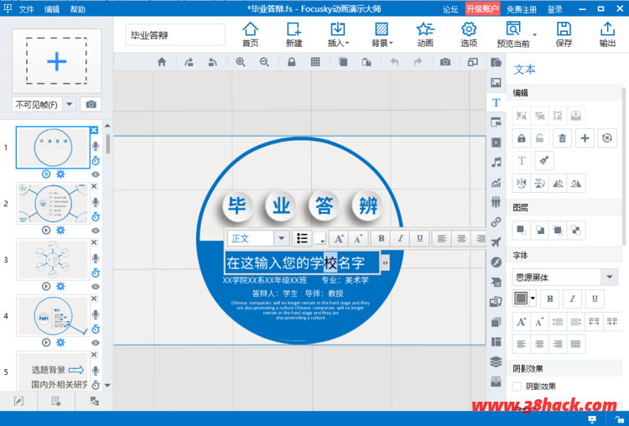Toggle bold in floating text toolbar

pos(381,239)
